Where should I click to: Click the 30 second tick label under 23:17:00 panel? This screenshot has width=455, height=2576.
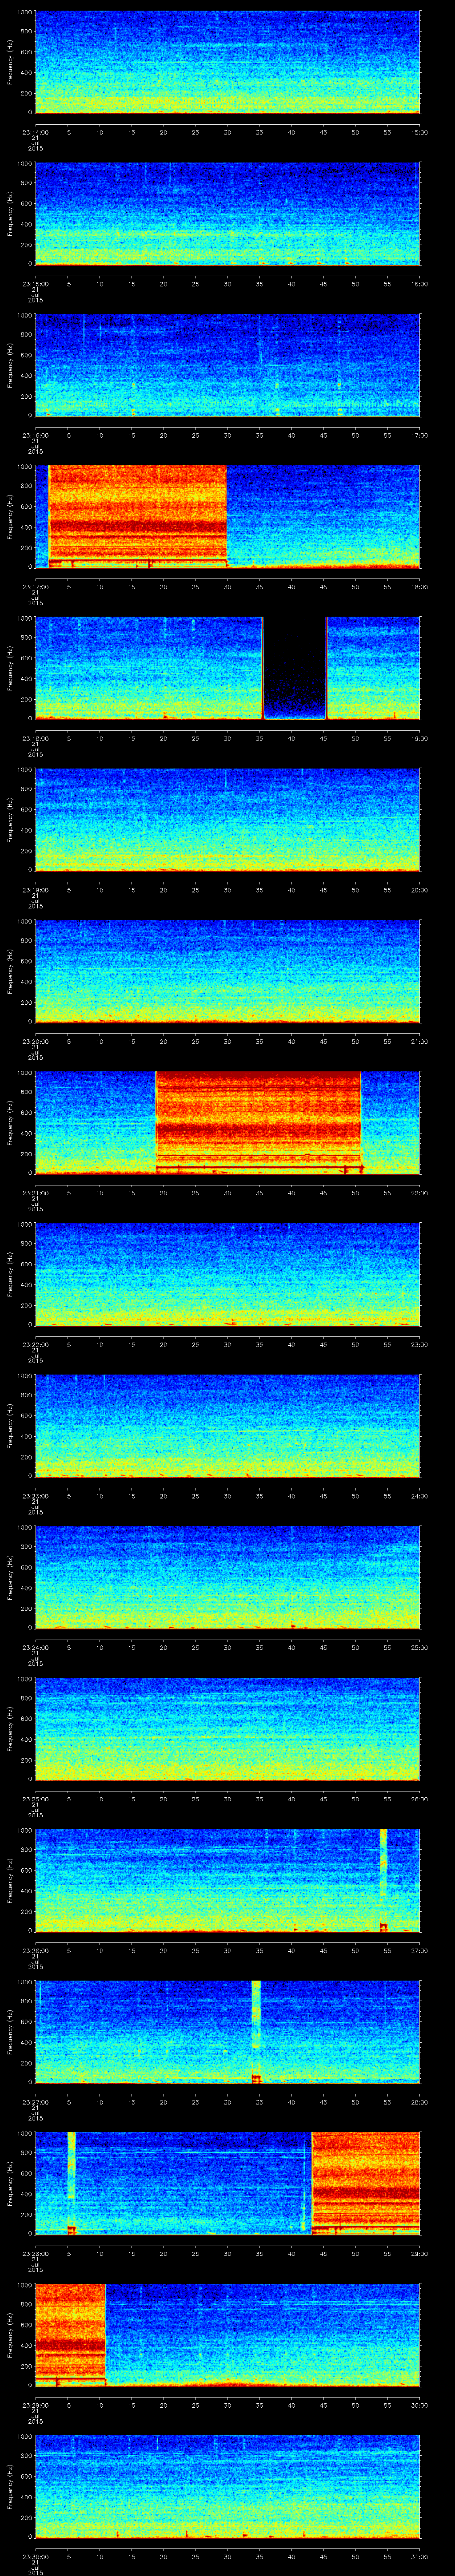[228, 586]
